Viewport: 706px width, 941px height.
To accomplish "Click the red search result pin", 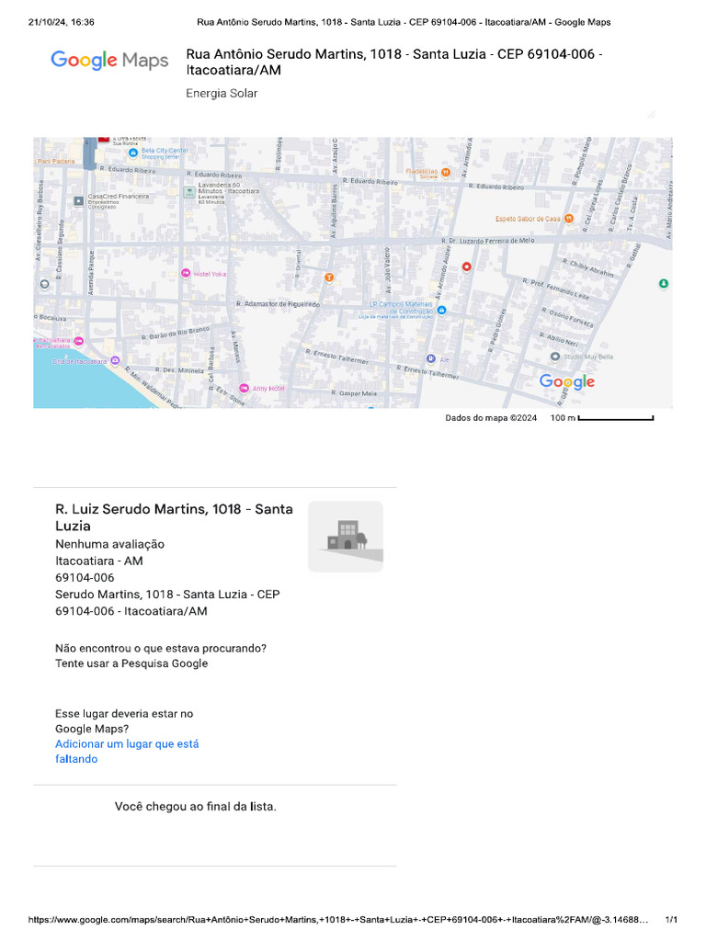I will pyautogui.click(x=466, y=266).
